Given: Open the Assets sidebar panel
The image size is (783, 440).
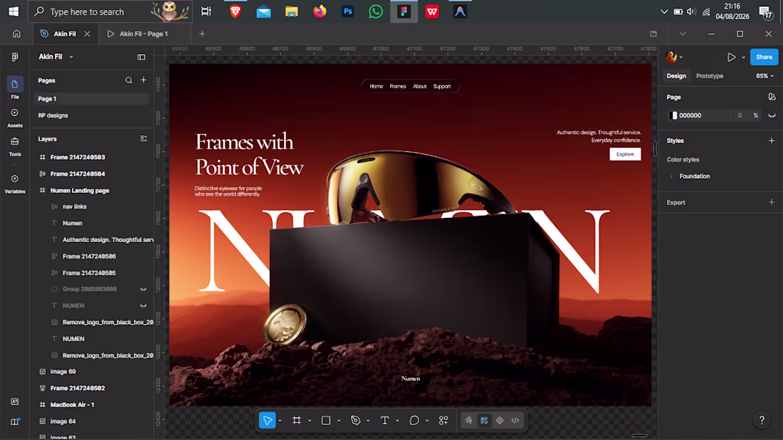Looking at the screenshot, I should [x=15, y=117].
